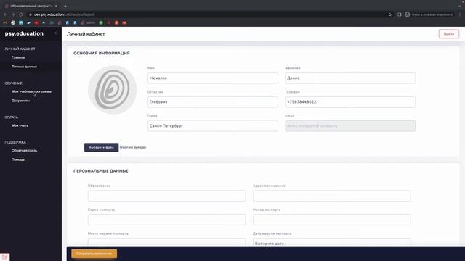Focus the Номер паспорта input field
Screen dimensions: 465x261
pyautogui.click(x=332, y=220)
